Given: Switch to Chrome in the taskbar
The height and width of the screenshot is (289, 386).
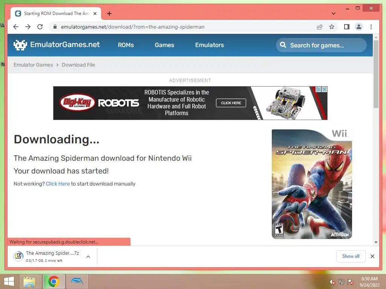Looking at the screenshot, I should 54,281.
